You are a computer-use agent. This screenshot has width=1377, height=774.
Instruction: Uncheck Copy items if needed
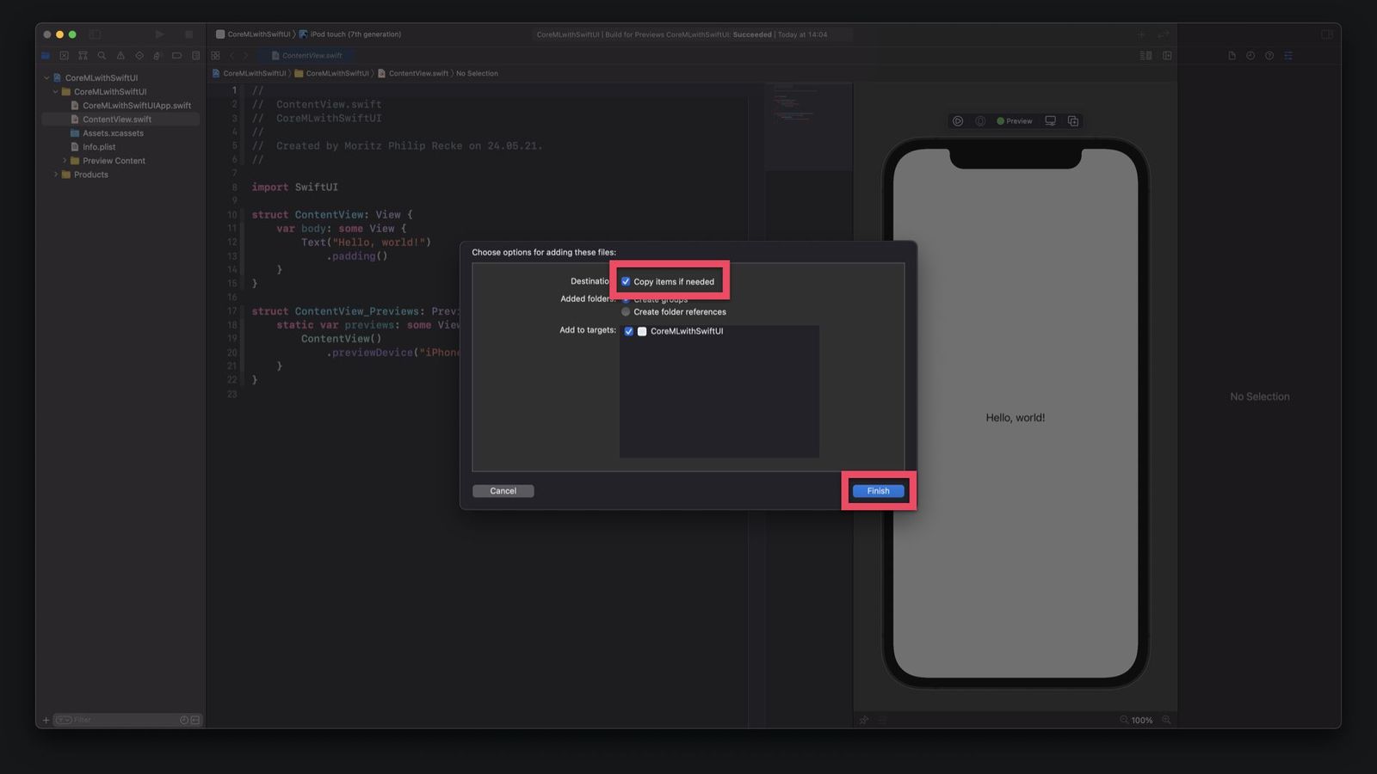[x=626, y=281]
